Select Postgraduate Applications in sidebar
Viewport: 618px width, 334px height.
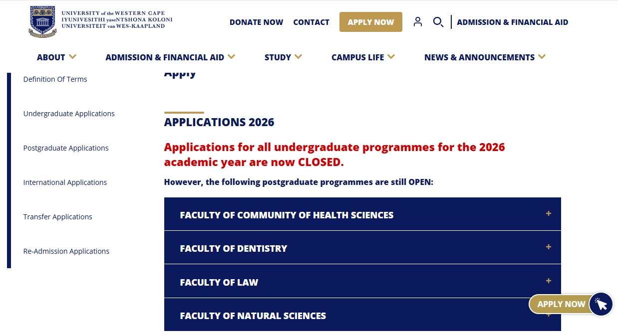pyautogui.click(x=66, y=148)
